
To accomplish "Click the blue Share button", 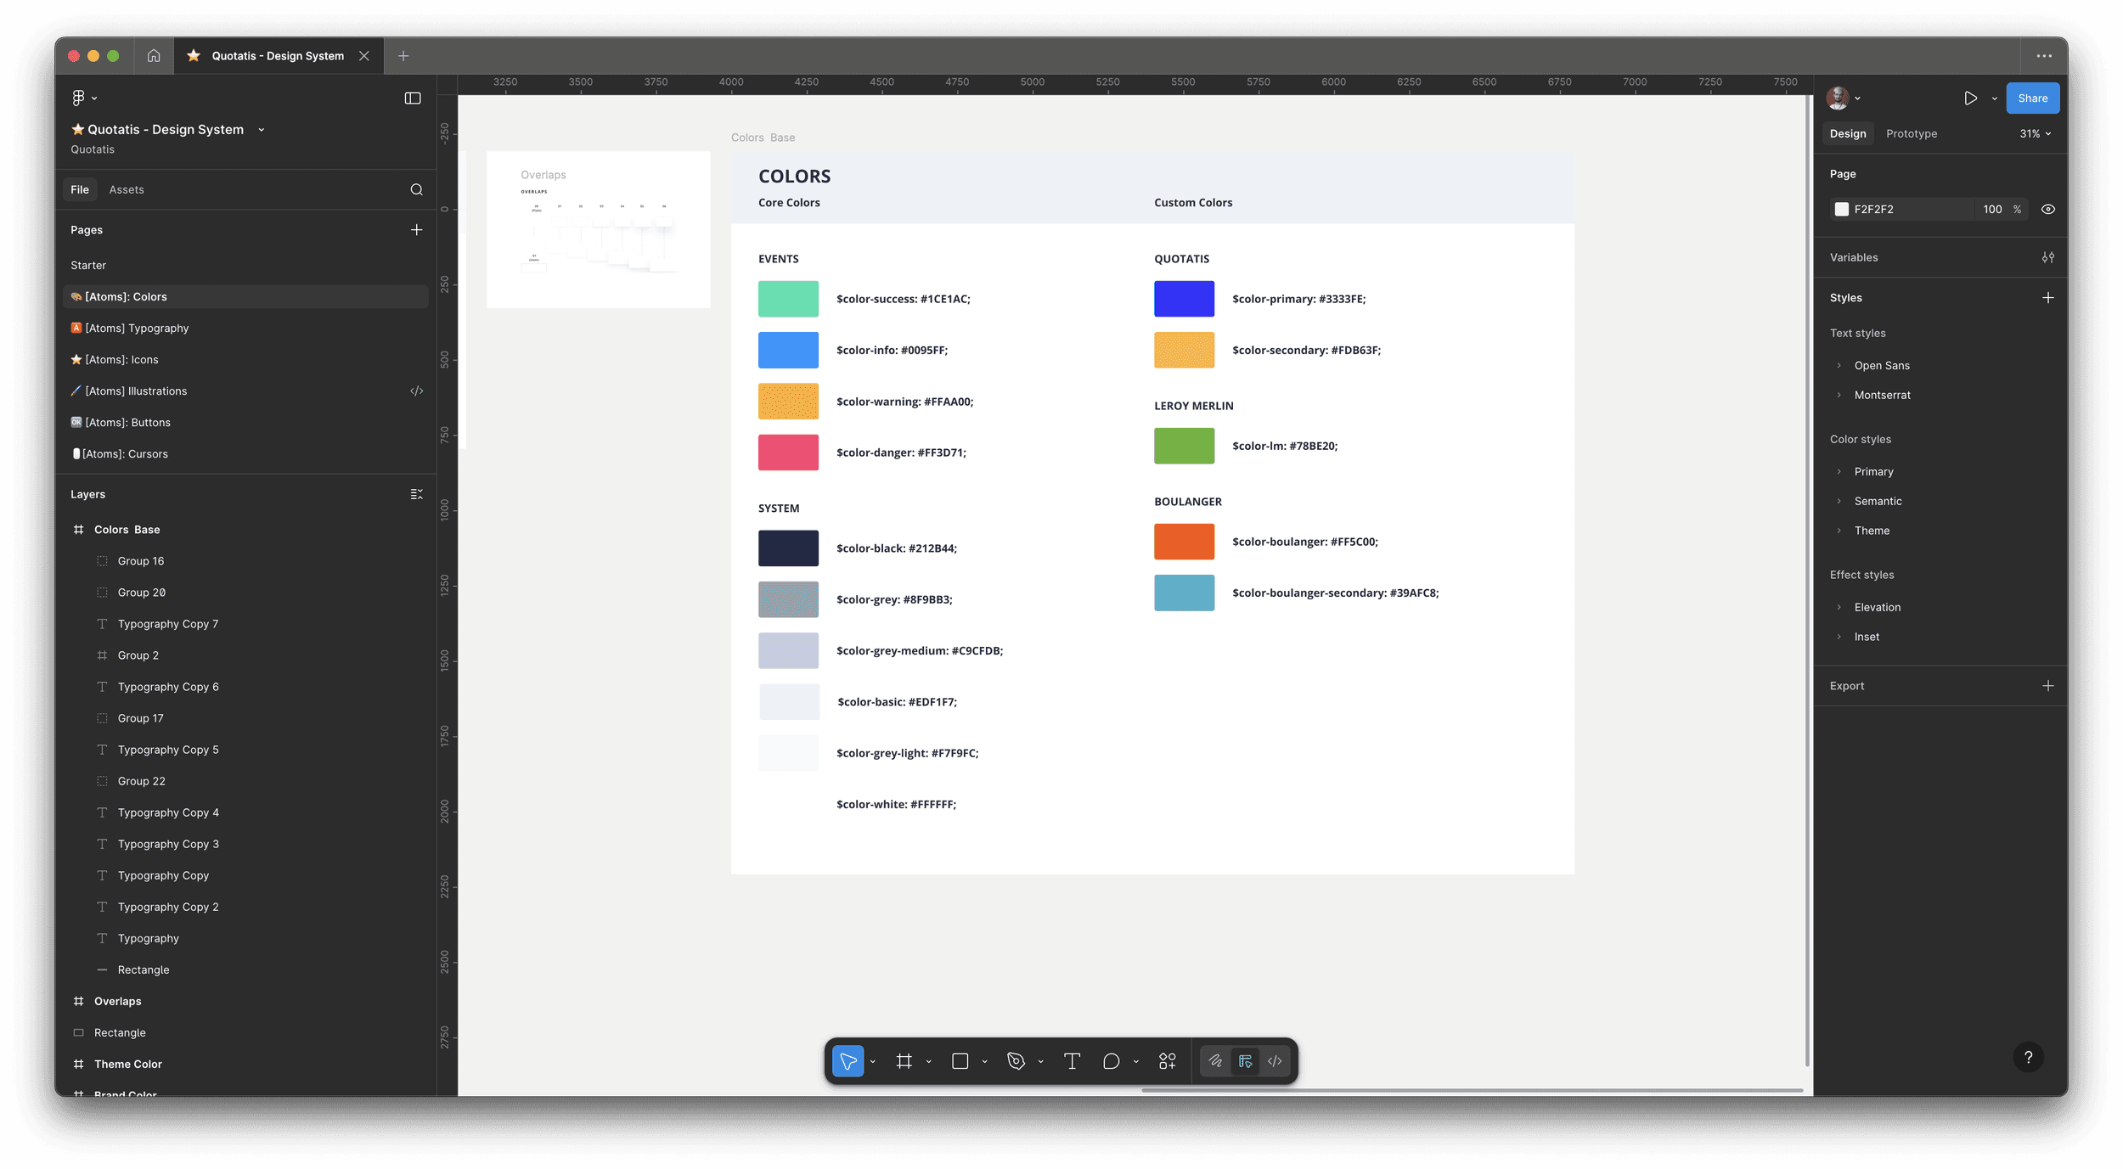I will point(2032,98).
